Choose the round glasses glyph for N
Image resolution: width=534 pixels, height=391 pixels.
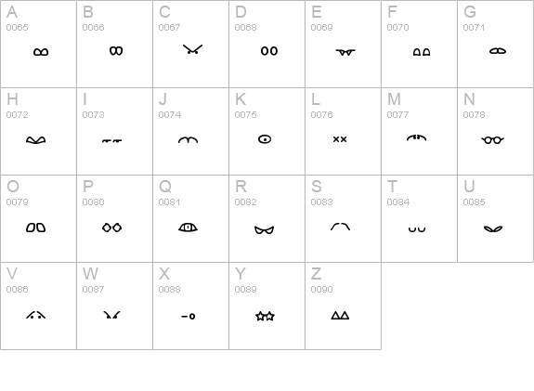point(492,139)
